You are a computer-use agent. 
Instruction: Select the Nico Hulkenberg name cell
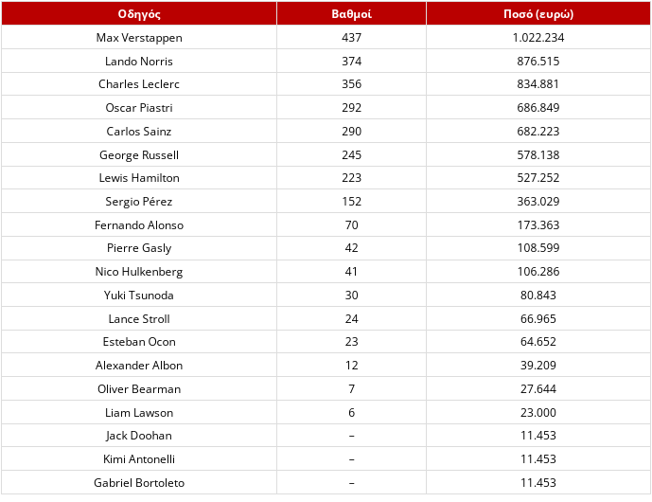pyautogui.click(x=139, y=272)
